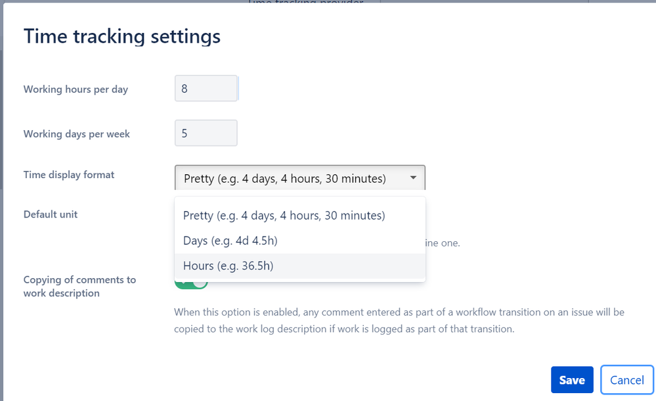This screenshot has width=656, height=401.
Task: Click the partially visible "define one" link
Action: pos(441,243)
